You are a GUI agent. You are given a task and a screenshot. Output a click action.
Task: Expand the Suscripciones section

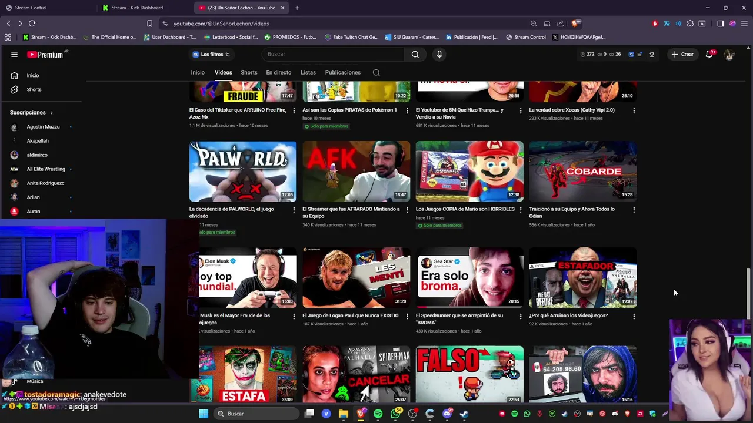click(x=31, y=112)
